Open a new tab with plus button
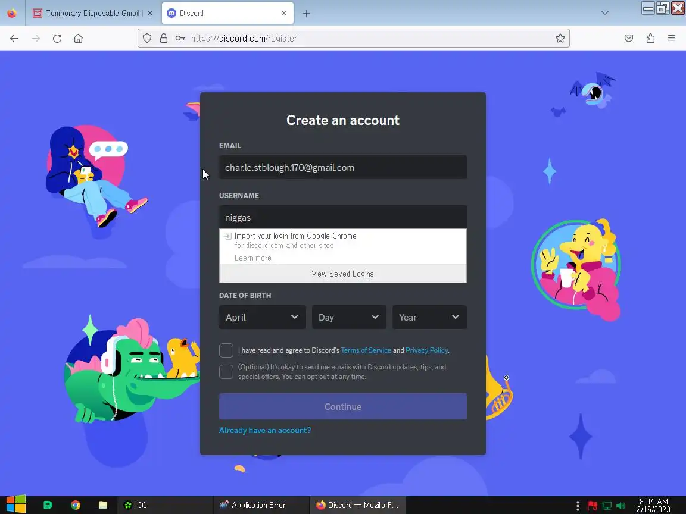Viewport: 686px width, 514px height. pos(306,14)
